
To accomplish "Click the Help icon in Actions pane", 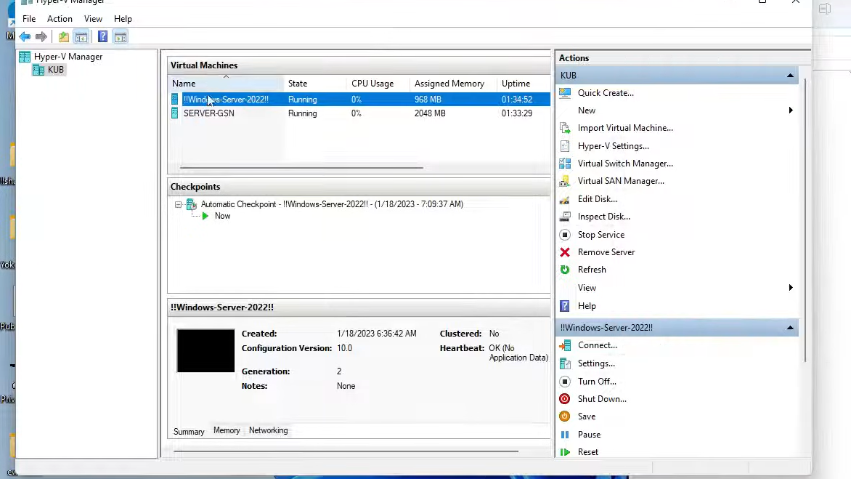I will tap(565, 306).
